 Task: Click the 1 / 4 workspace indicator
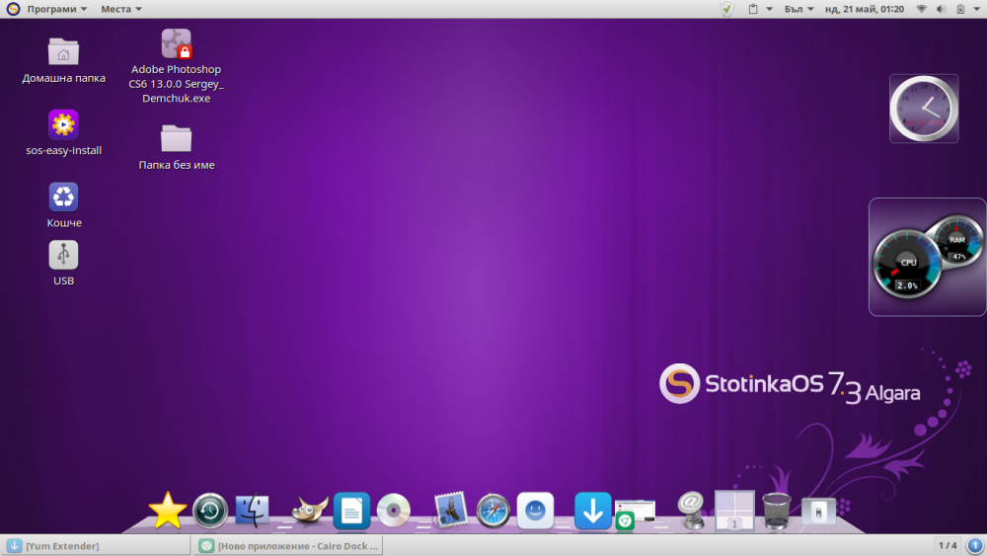pos(948,545)
